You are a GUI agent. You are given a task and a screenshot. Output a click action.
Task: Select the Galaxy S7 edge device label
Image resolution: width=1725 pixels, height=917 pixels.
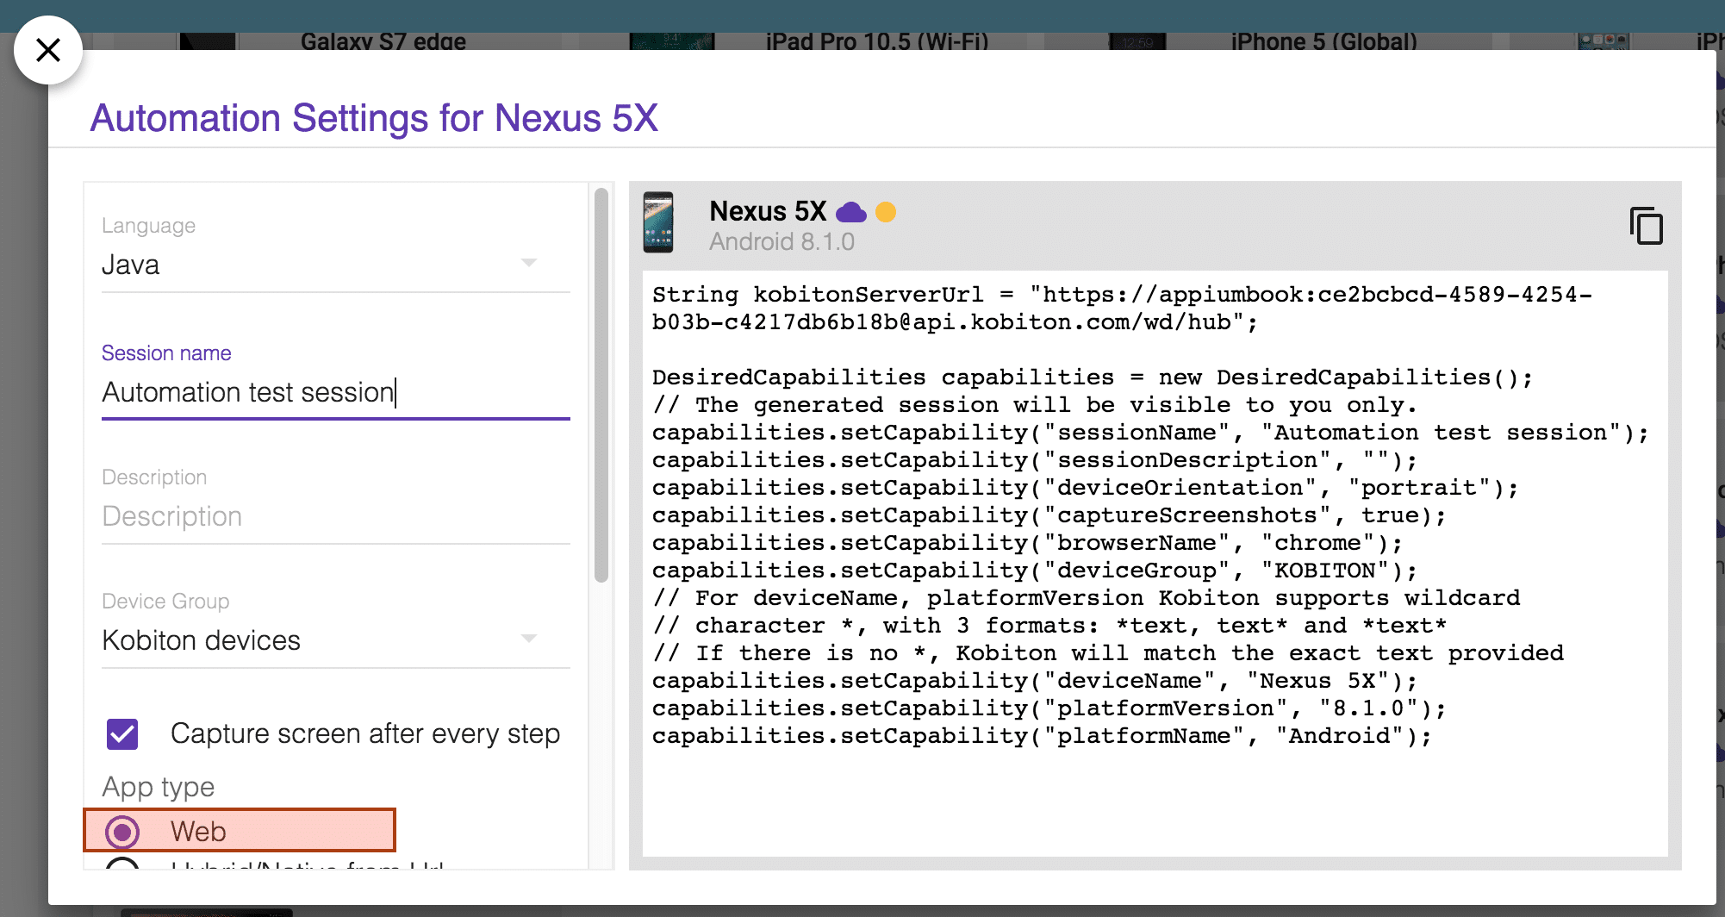click(383, 41)
